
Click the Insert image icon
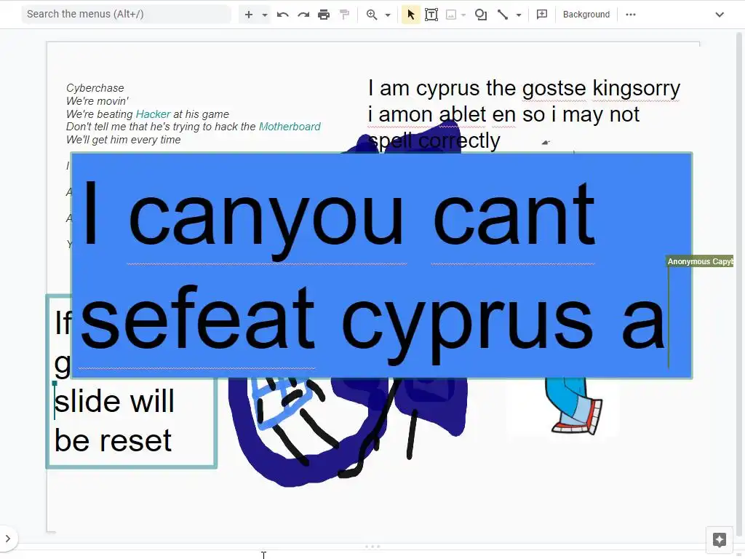(451, 15)
